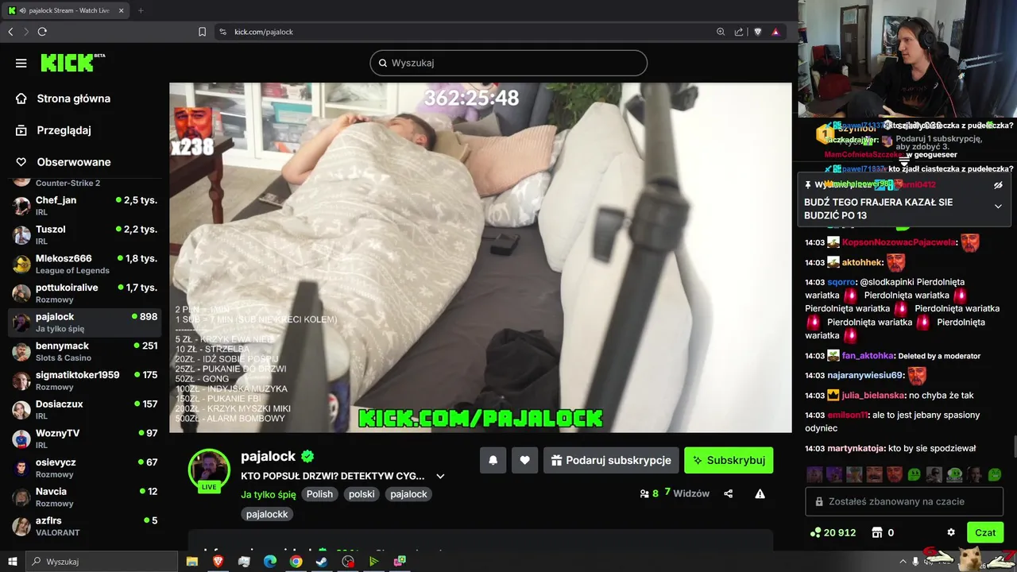Click the Polish tag
The height and width of the screenshot is (572, 1017).
[x=319, y=494]
